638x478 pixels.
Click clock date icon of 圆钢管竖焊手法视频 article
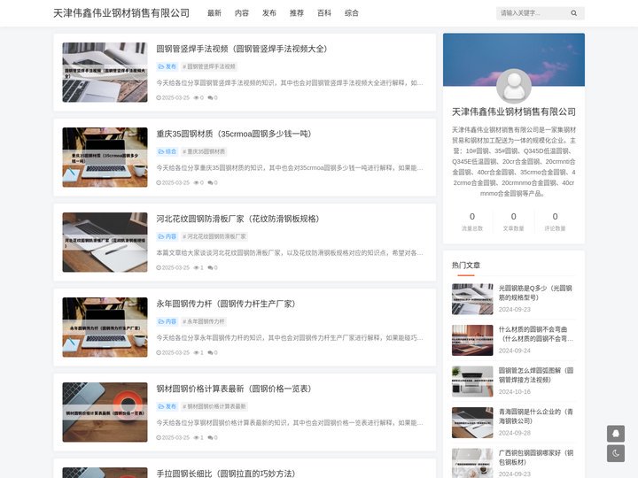pos(159,97)
